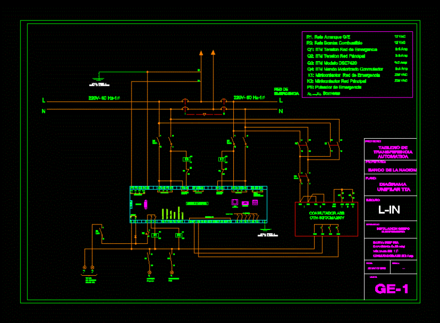The image size is (440, 323).
Task: Click the left circuit breaker switch pair symbol
Action: coord(165,142)
